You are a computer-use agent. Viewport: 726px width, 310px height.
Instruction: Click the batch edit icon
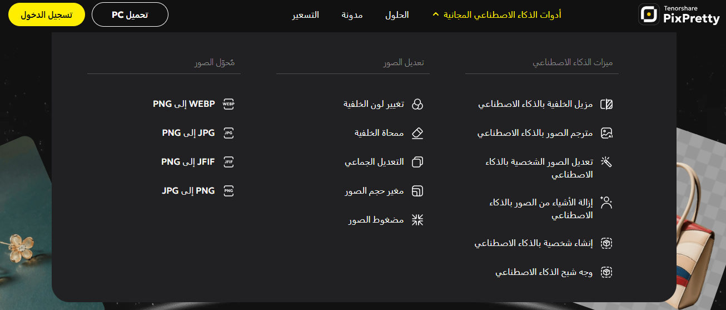coord(417,162)
